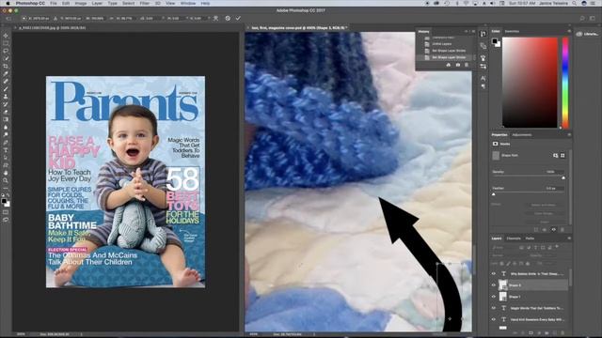The height and width of the screenshot is (338, 602).
Task: Hide the Shape 1 layer
Action: tap(494, 297)
